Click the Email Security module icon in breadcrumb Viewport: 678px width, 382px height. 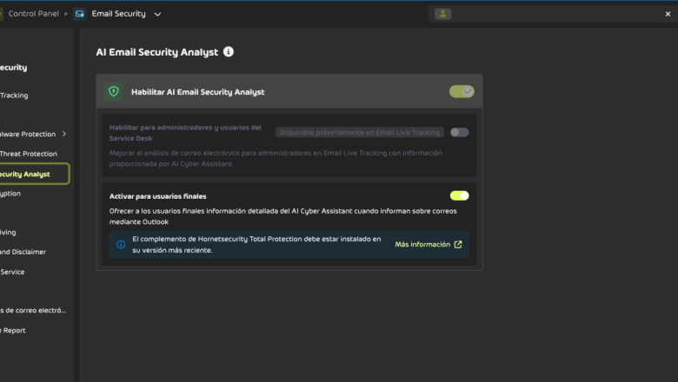[x=80, y=14]
